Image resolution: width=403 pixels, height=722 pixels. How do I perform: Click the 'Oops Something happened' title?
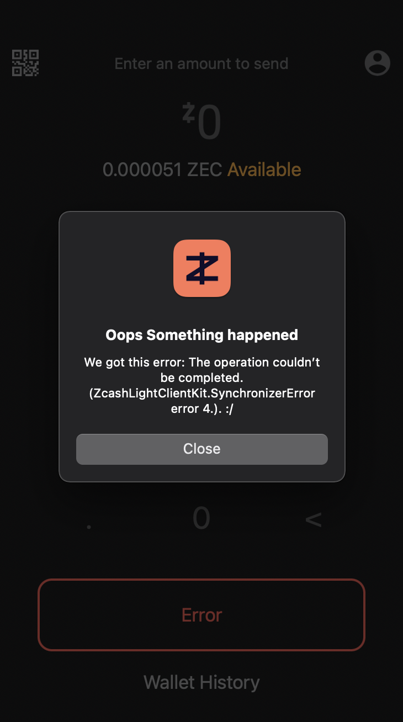[202, 335]
